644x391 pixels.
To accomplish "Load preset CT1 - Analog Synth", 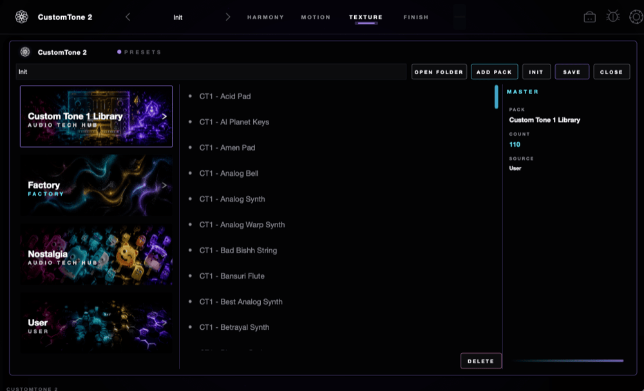I will (x=232, y=199).
